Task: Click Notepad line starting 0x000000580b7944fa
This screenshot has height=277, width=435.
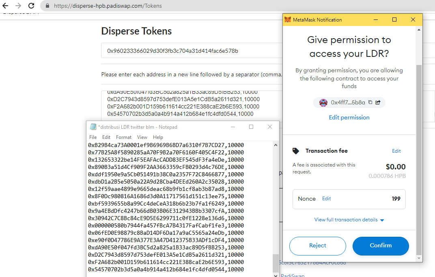Action: coord(166,226)
